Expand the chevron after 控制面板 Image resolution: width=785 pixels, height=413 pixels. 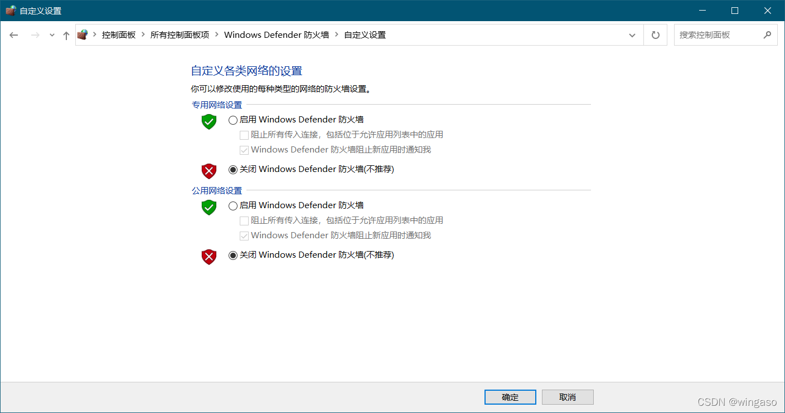coord(143,35)
